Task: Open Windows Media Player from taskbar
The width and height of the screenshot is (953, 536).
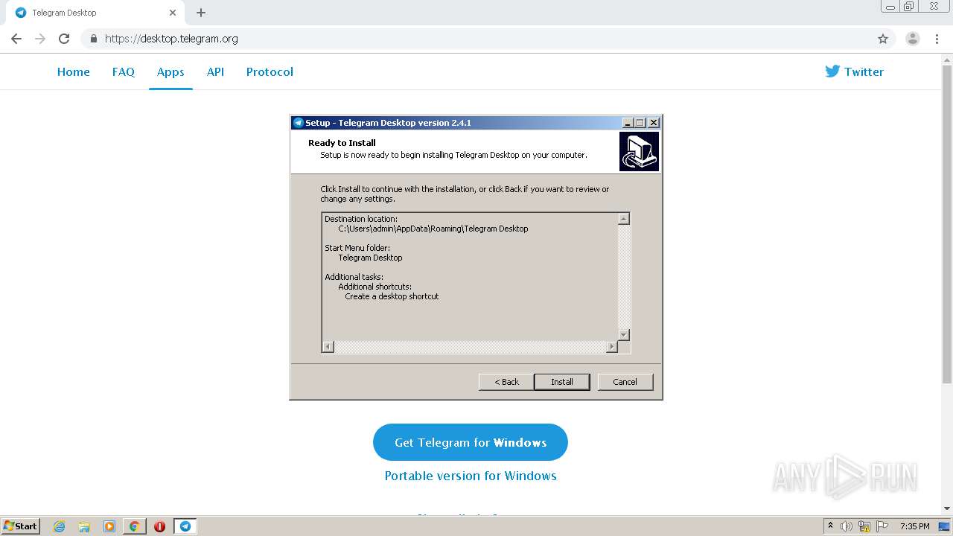Action: tap(109, 526)
